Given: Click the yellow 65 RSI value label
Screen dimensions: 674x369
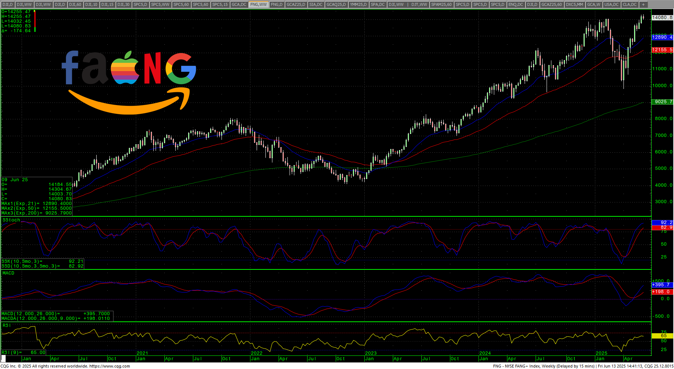Looking at the screenshot, I should click(x=662, y=336).
